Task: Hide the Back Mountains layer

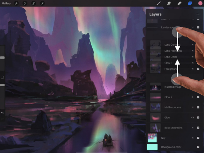Action: [198, 127]
